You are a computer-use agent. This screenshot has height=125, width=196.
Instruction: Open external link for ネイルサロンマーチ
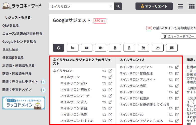(x=110, y=96)
